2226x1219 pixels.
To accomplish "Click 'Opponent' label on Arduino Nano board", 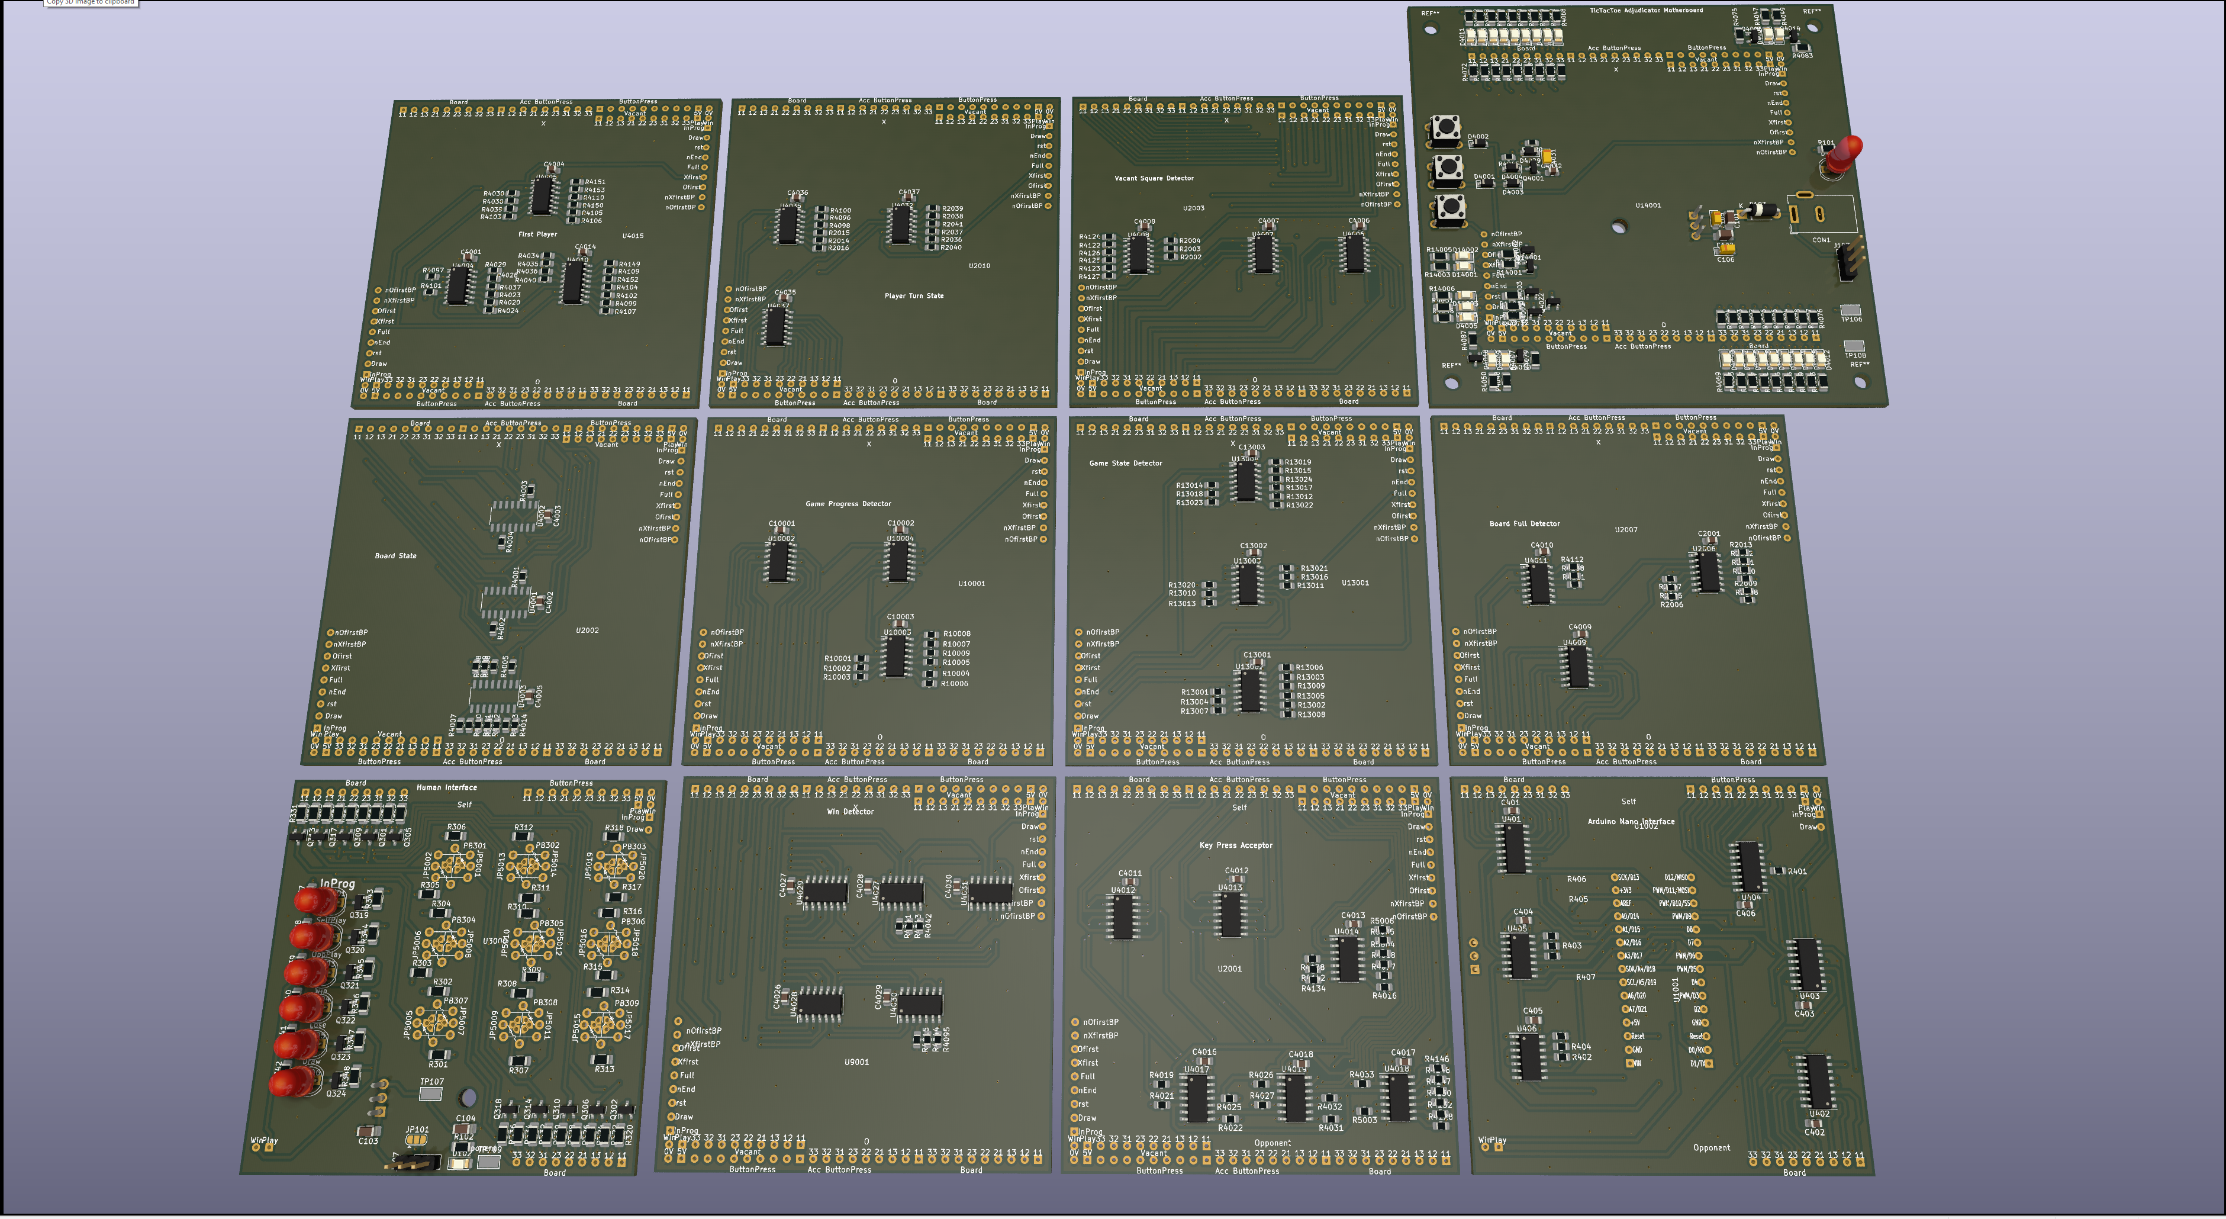I will (1711, 1148).
